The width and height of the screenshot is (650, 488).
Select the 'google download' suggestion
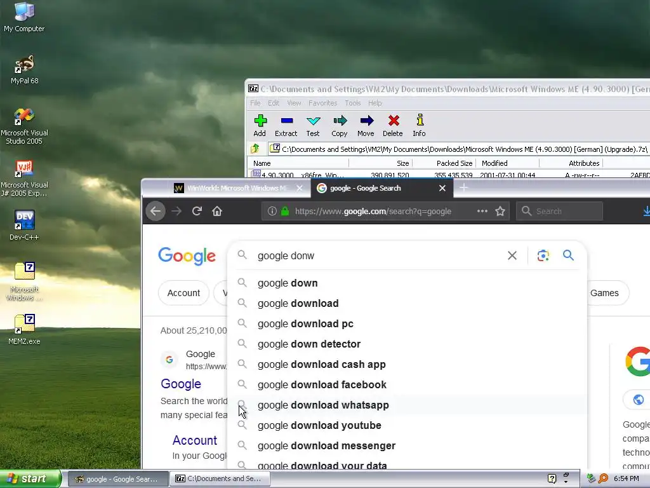coord(407,303)
